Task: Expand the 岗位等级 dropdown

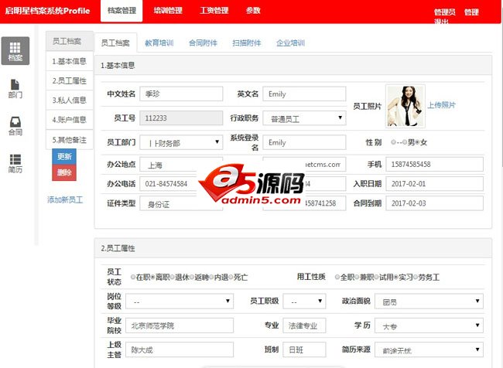Action: [x=180, y=301]
